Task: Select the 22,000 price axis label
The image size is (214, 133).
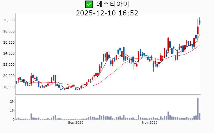Action: pos(9,65)
